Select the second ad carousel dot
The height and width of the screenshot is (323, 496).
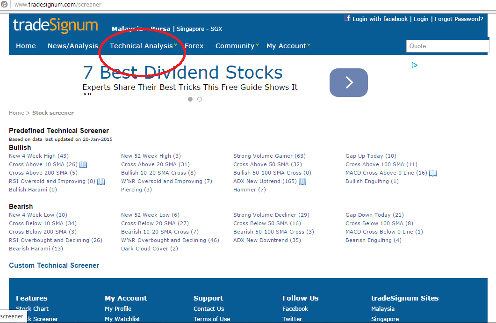coord(200,99)
